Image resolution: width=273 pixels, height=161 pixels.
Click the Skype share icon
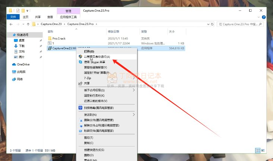click(80, 62)
